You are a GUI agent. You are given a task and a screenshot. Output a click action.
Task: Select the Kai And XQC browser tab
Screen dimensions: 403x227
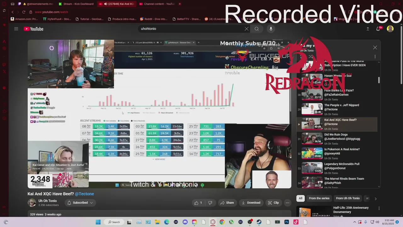coord(116,4)
